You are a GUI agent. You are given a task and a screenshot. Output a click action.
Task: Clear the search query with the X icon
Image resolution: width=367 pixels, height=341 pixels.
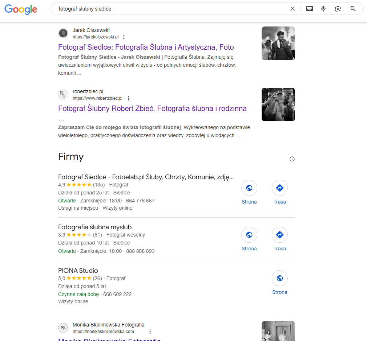pos(293,9)
